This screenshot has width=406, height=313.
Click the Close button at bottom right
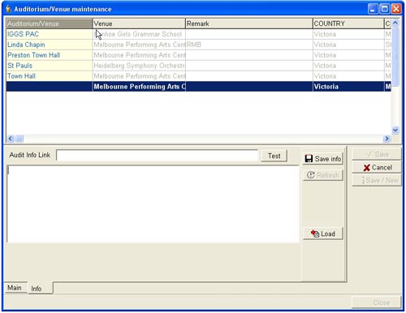(x=377, y=302)
